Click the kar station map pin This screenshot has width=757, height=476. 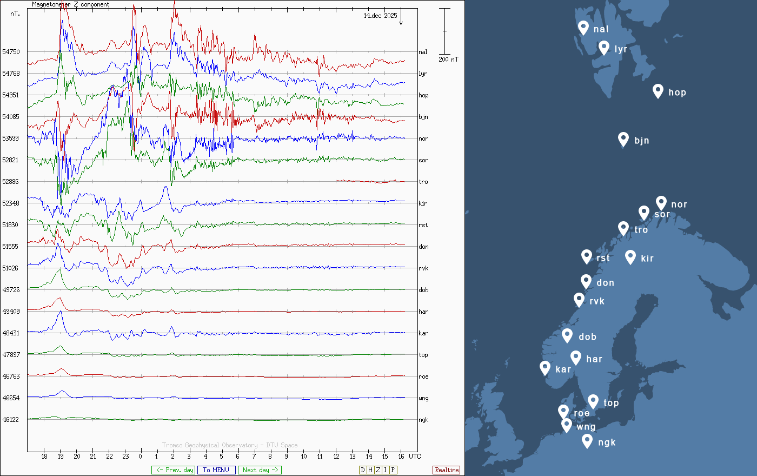pyautogui.click(x=545, y=368)
